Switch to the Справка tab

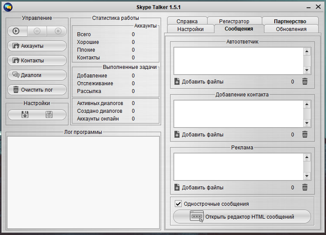(187, 21)
